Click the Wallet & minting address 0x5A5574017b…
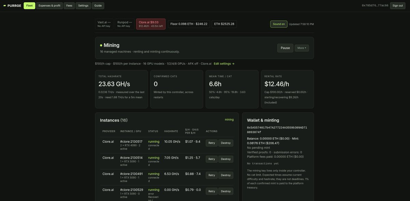Viewport: 410px width, 201px height. pos(277,130)
